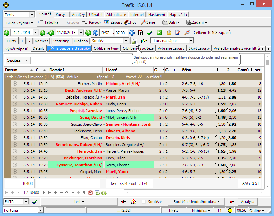The height and width of the screenshot is (216, 274).
Task: Click the calculator icon in the date toolbar
Action: (141, 33)
